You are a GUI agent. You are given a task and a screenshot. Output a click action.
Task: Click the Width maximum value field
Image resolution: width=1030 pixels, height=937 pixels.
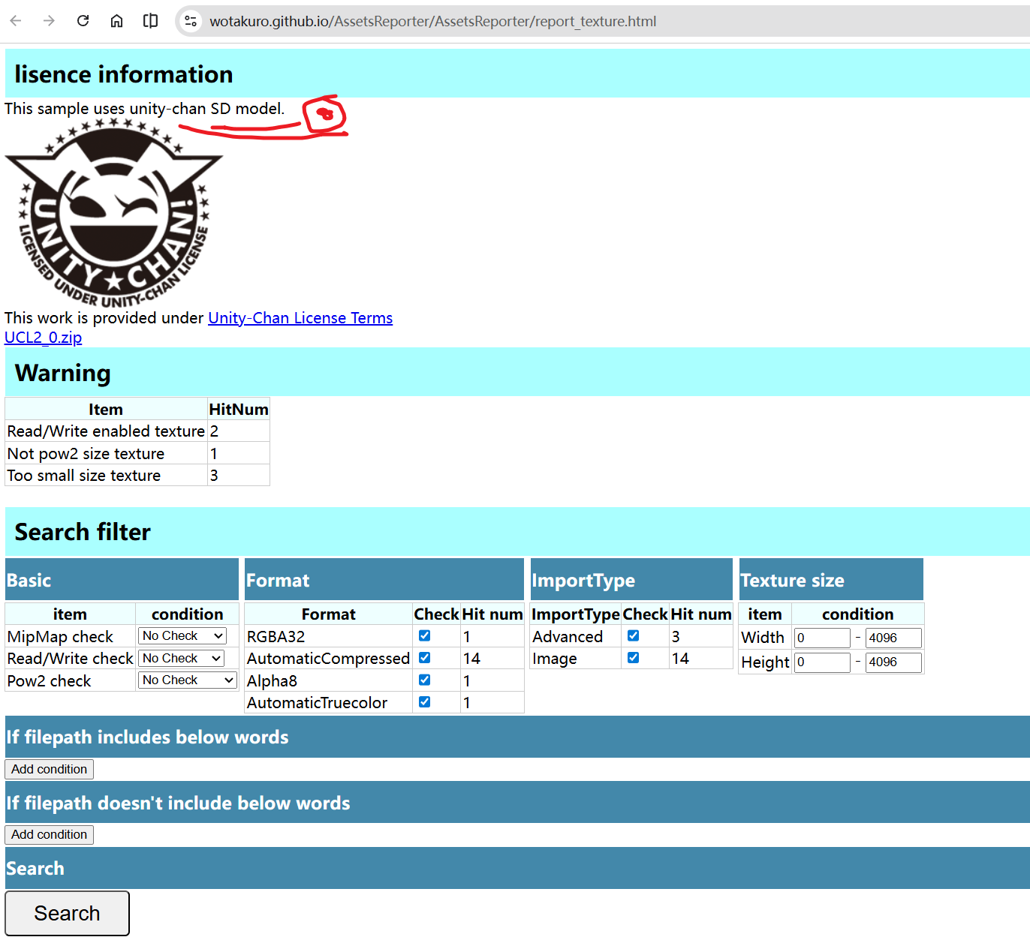coord(893,638)
